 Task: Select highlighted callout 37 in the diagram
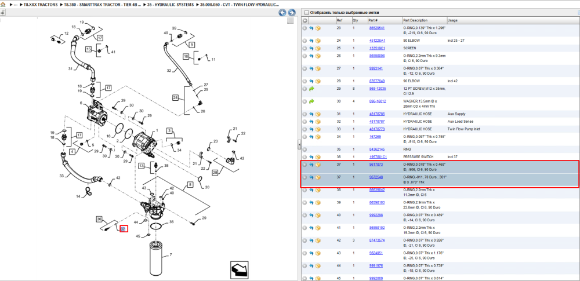pos(124,229)
